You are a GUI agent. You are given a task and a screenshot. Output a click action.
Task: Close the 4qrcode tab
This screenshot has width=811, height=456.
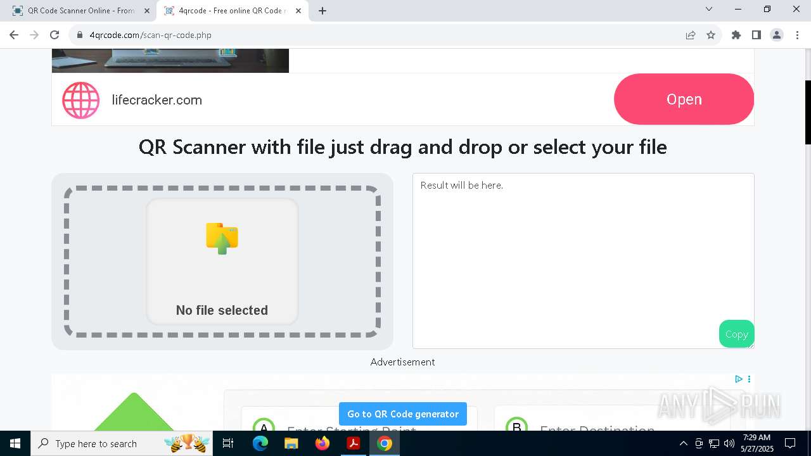[x=298, y=11]
